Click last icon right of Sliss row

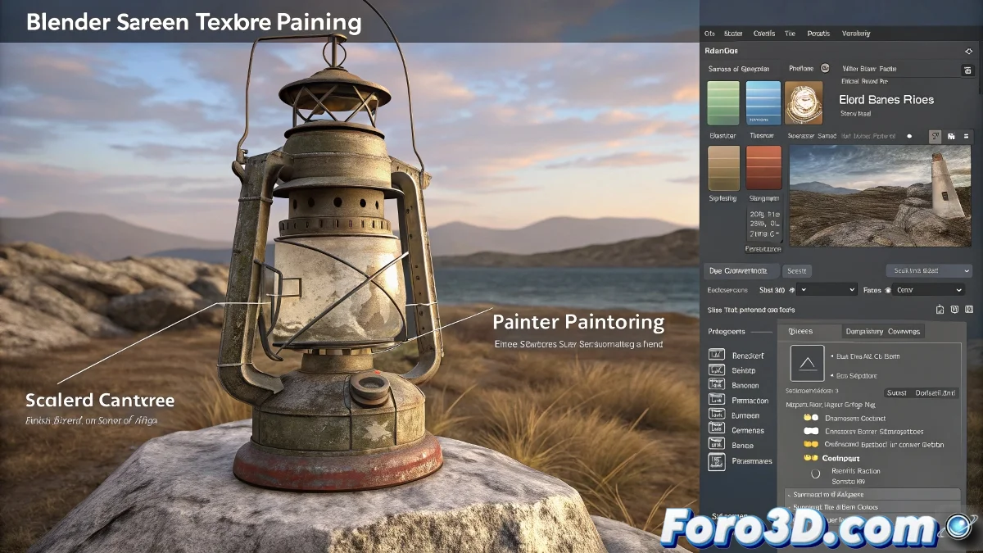point(969,310)
